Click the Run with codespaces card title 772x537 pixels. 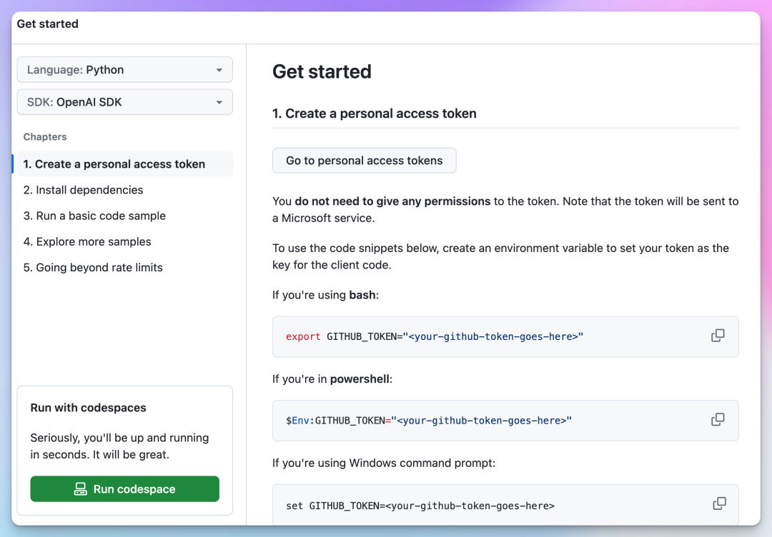[x=88, y=408]
